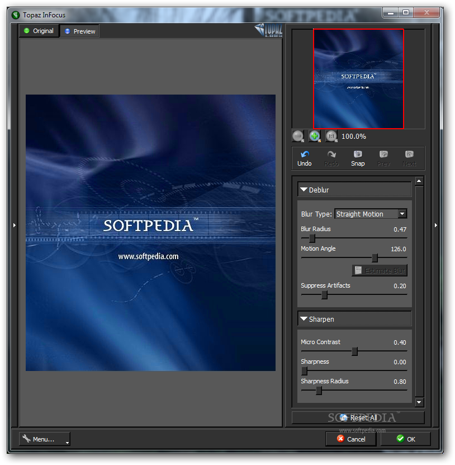Click settings panel scrollbar down arrow
Image resolution: width=455 pixels, height=465 pixels.
419,402
